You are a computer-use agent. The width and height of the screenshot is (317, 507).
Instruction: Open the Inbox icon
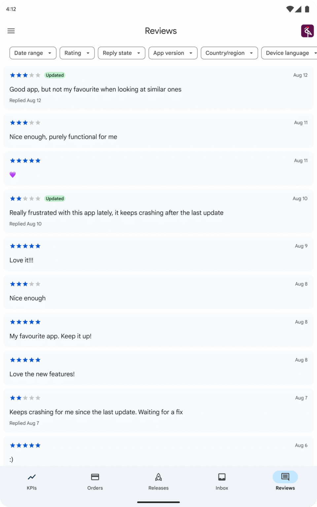point(222,477)
